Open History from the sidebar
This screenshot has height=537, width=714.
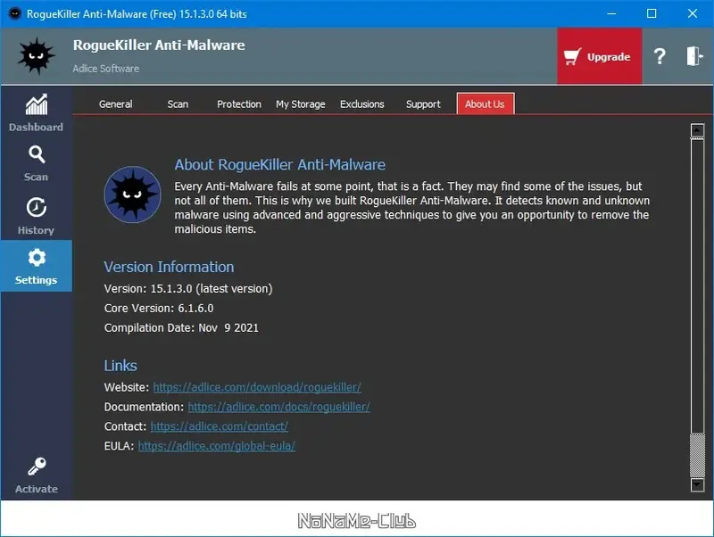[36, 216]
